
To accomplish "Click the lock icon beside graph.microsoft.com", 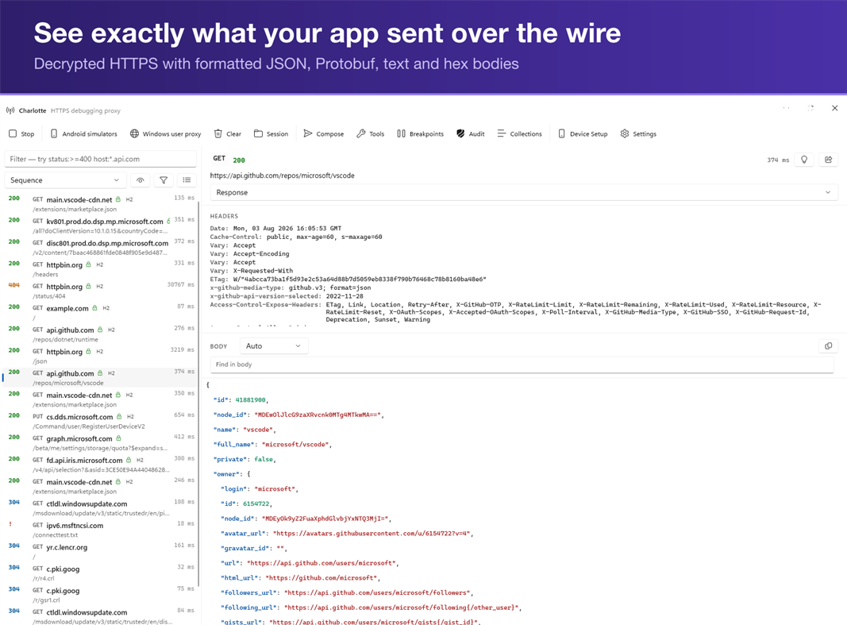I will click(118, 438).
